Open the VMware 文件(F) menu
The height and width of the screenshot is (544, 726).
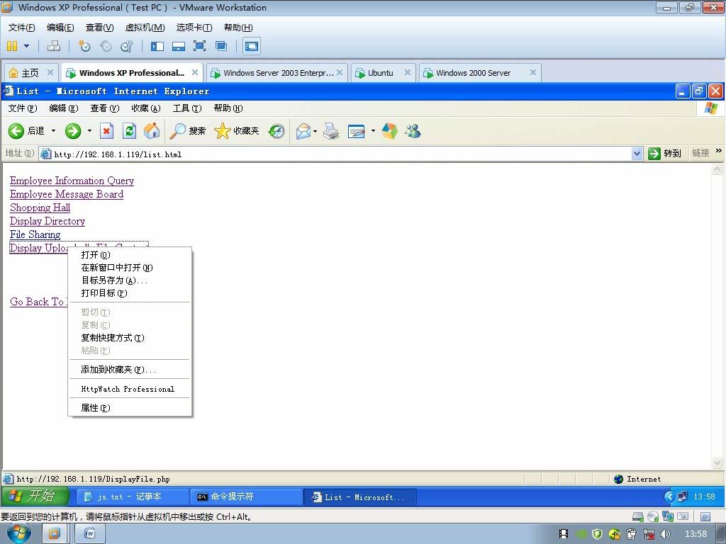21,28
